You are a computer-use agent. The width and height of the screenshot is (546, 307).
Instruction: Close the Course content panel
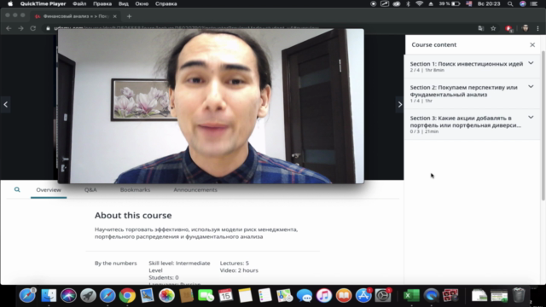click(532, 44)
